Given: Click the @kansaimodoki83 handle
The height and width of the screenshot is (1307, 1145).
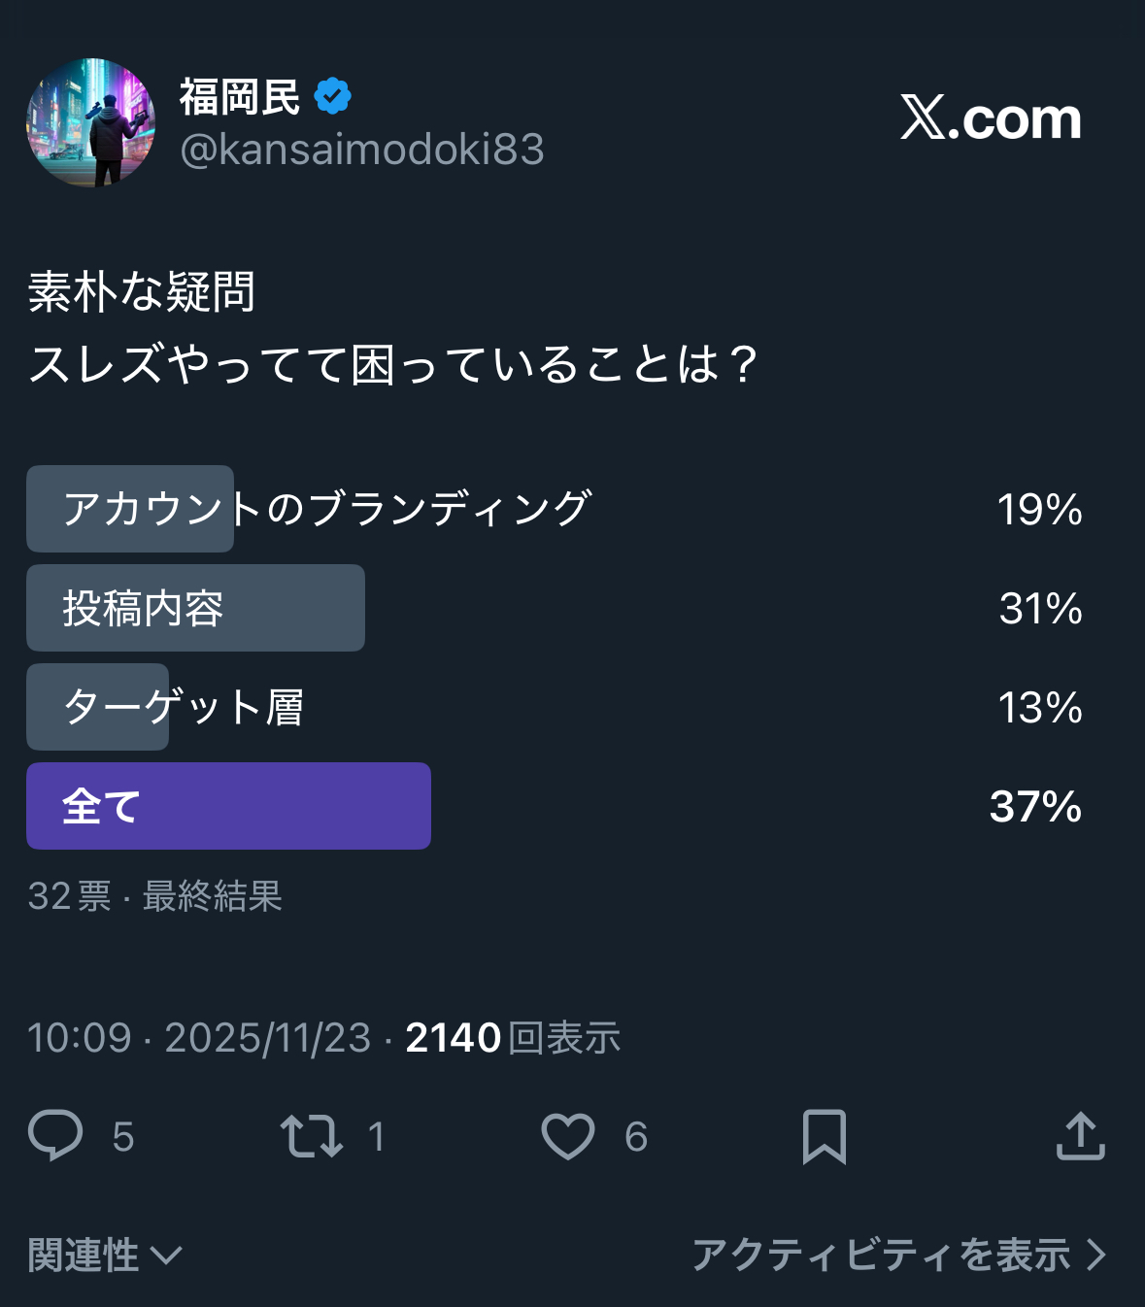Looking at the screenshot, I should pos(362,150).
